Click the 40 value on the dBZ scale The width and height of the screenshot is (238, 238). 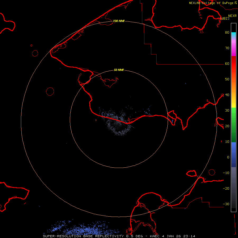pos(227,95)
